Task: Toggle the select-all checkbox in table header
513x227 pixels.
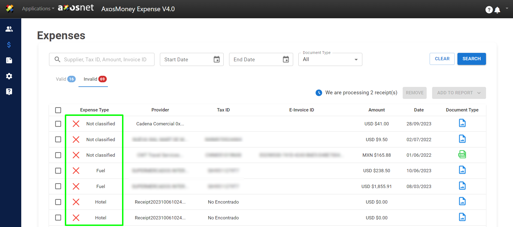Action: pos(58,110)
